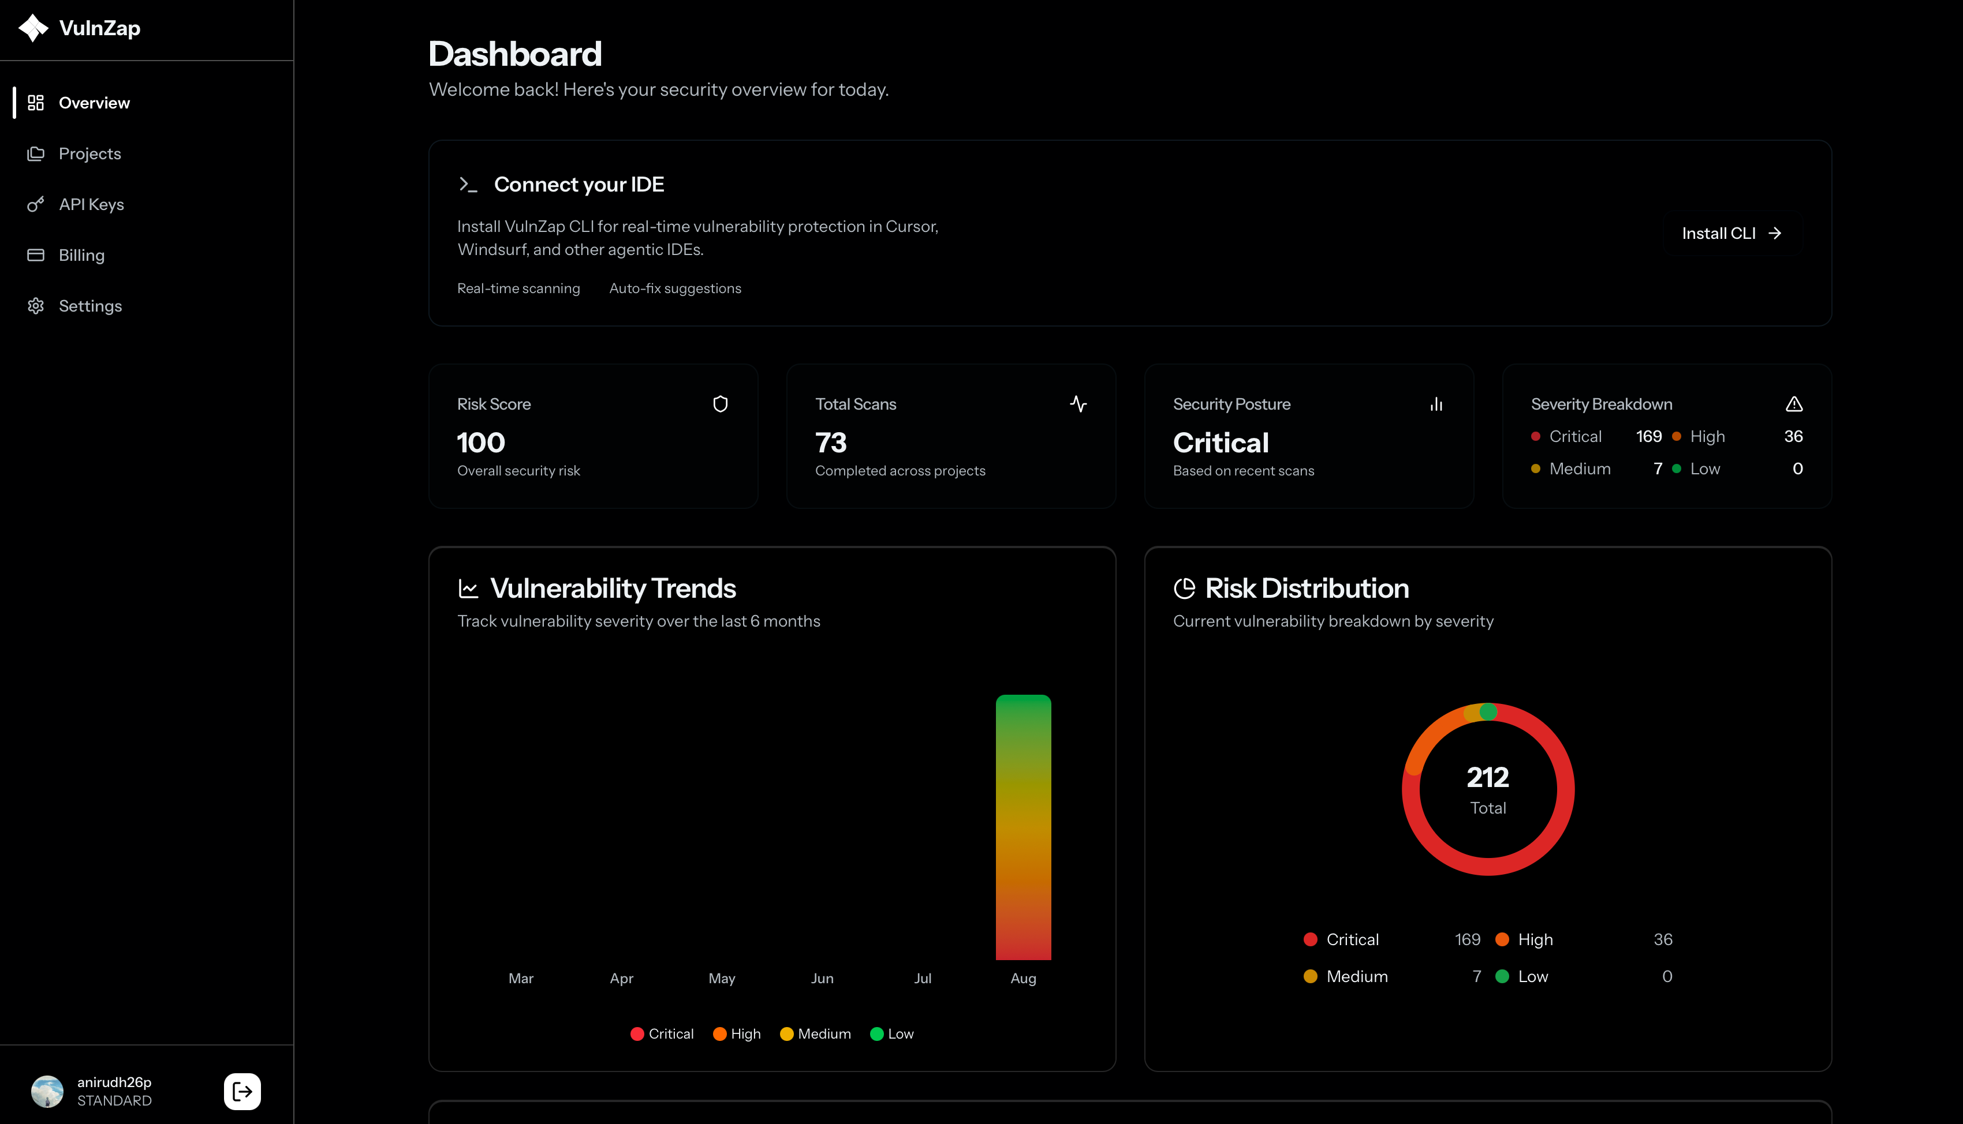Switch to the Overview section

94,102
